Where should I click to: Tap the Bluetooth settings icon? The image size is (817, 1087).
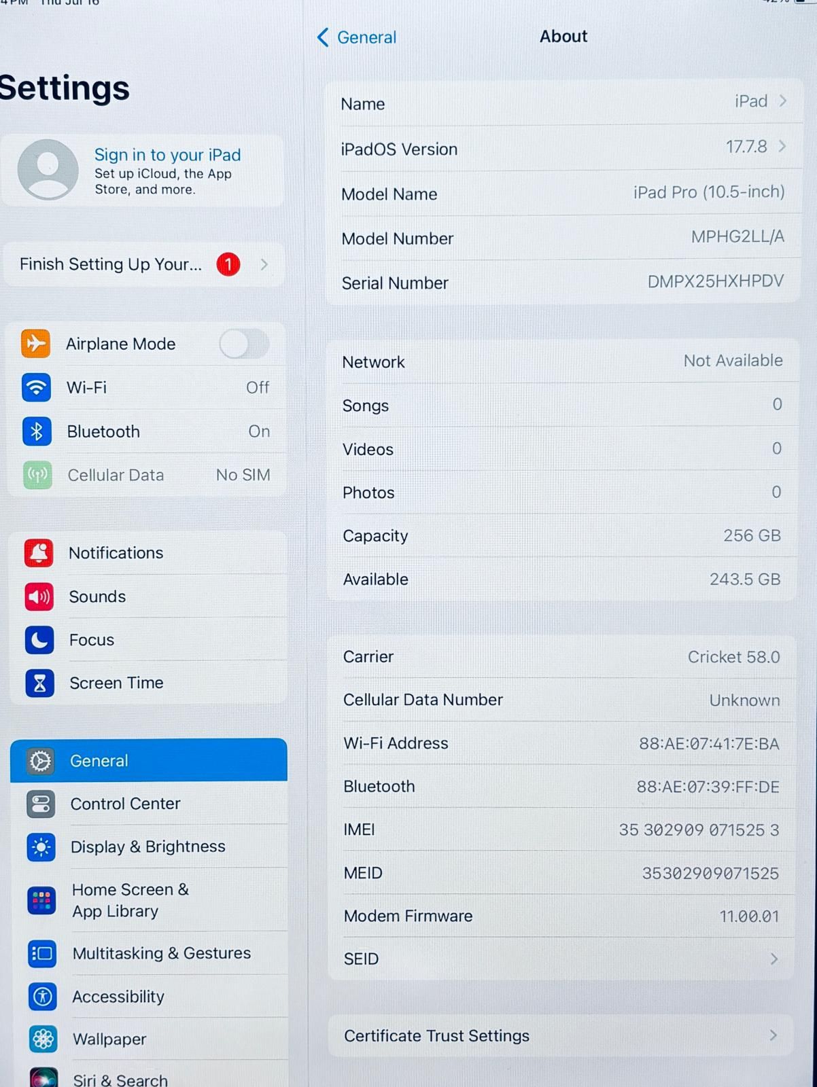pos(37,431)
